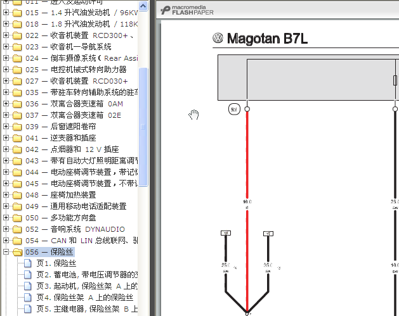Click folder icon of 035 — 带驻车转向辅助系统
Image resolution: width=399 pixels, height=316 pixels.
coord(17,92)
